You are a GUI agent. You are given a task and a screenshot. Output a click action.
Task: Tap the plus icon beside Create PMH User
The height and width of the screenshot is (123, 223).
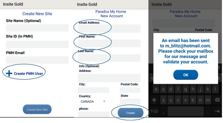[x=9, y=73]
